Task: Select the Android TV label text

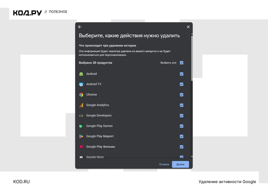Action: click(x=94, y=84)
